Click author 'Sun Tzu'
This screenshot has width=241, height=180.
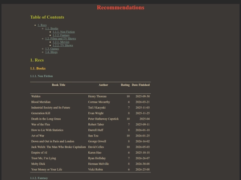(93, 136)
